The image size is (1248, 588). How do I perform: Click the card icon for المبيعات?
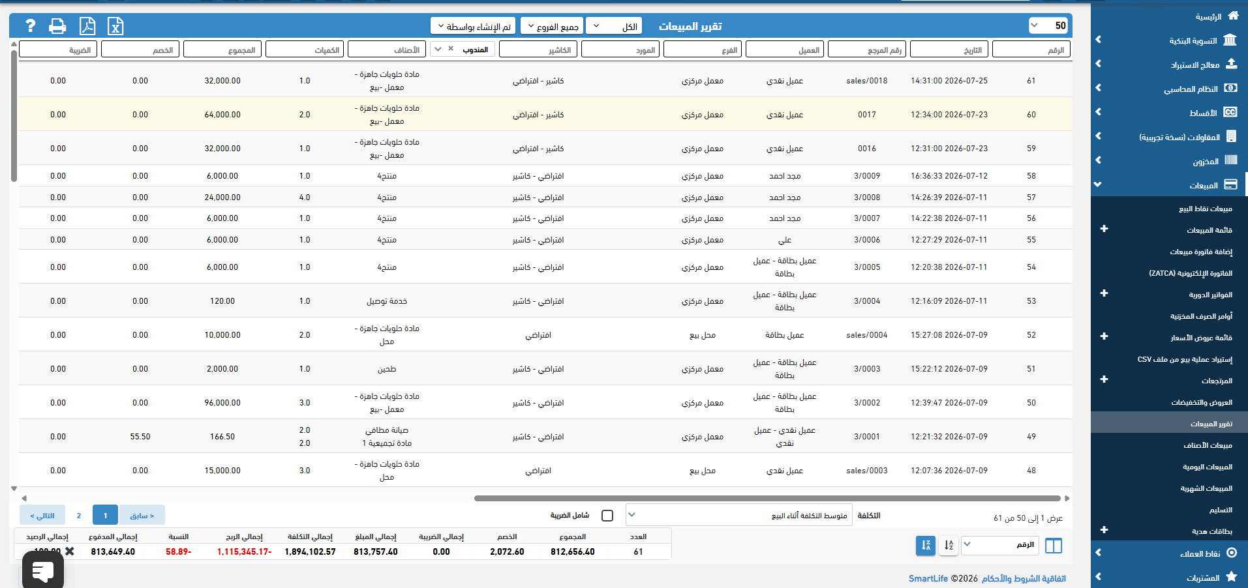pyautogui.click(x=1230, y=184)
